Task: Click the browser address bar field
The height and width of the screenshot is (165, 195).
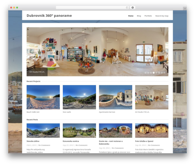Action: [x=92, y=7]
